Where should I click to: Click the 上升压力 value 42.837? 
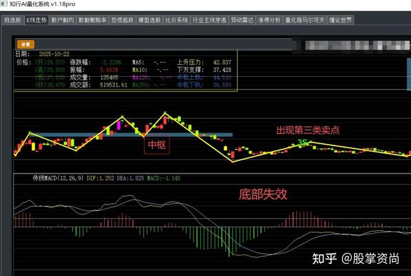(x=222, y=62)
